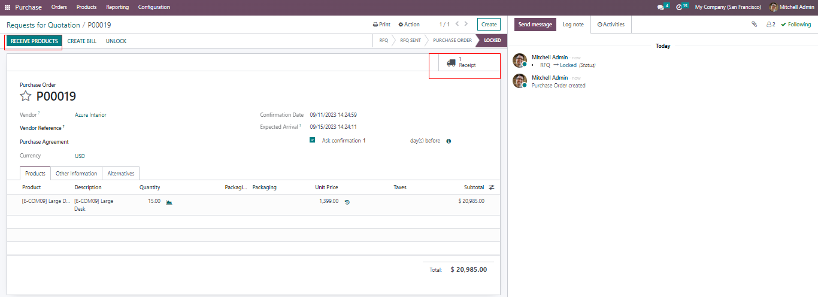818x297 pixels.
Task: Click the truck icon for Receipt
Action: click(451, 62)
